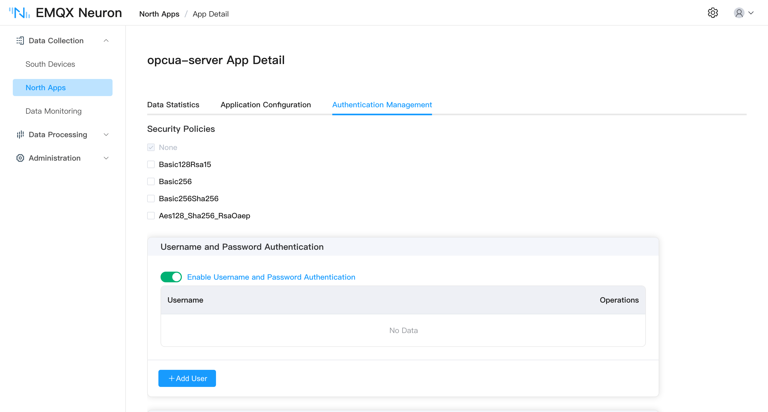Click the opcua-server App Detail title
This screenshot has height=412, width=768.
click(x=216, y=60)
